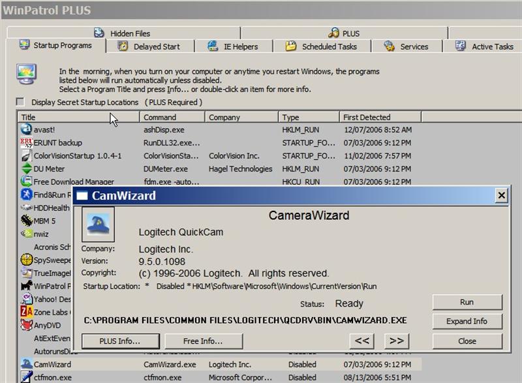Image resolution: width=522 pixels, height=383 pixels.
Task: Click the 12/07/2006 8:52 AM date cell
Action: point(378,129)
